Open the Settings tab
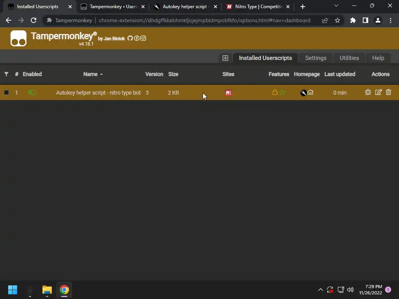Viewport: 399px width, 299px height. [x=316, y=58]
